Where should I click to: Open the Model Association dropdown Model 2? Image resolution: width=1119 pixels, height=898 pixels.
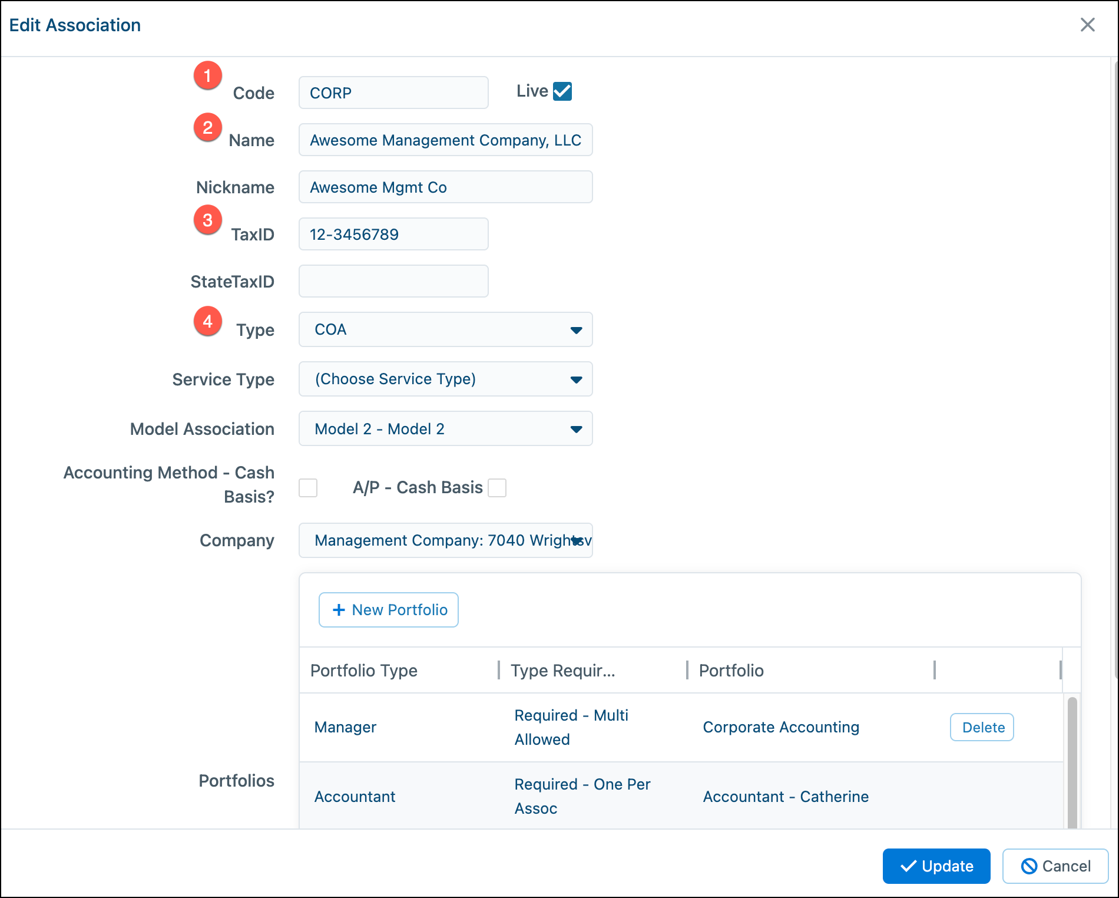[445, 428]
